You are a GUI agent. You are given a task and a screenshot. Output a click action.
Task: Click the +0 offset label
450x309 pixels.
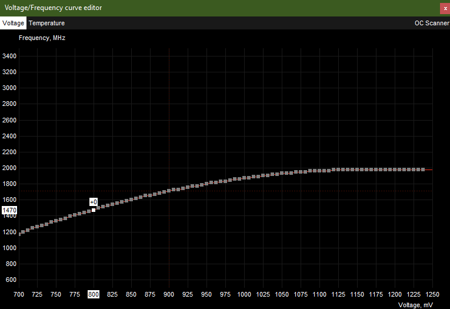[x=94, y=202]
